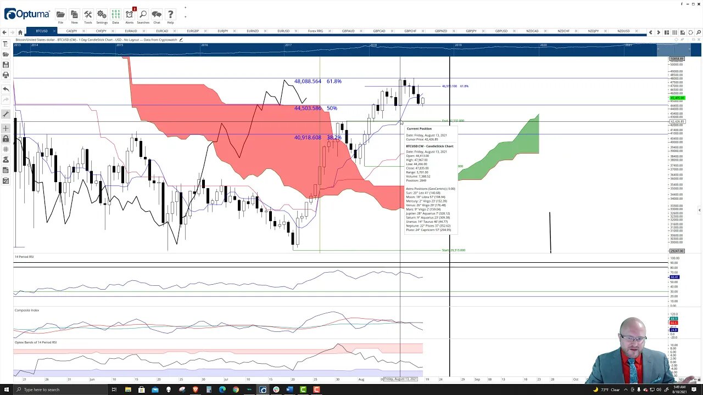Open the Help question mark icon
Screen dimensions: 703x395
[x=170, y=14]
